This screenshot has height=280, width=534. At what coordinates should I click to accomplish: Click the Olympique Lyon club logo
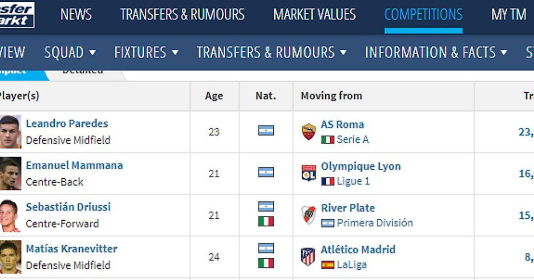click(x=308, y=173)
